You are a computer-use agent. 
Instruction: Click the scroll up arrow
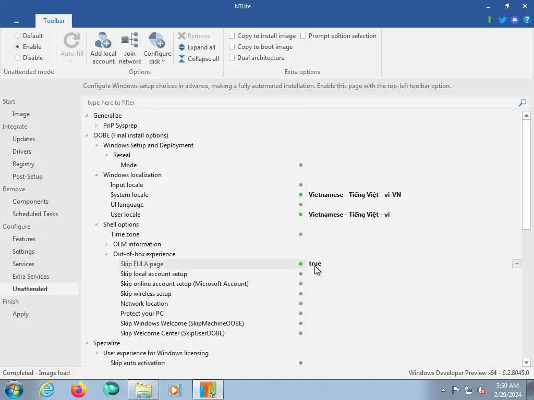[526, 115]
